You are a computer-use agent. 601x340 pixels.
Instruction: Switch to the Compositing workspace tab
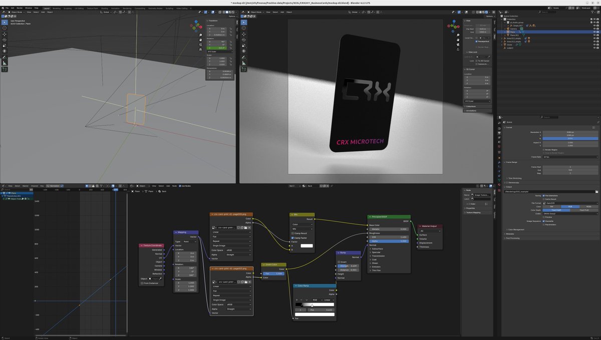(140, 8)
